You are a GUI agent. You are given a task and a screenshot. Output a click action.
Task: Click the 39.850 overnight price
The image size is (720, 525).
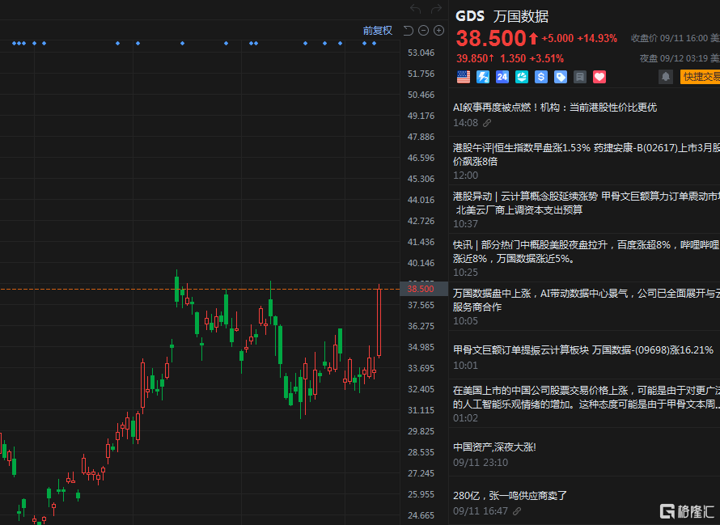(472, 59)
